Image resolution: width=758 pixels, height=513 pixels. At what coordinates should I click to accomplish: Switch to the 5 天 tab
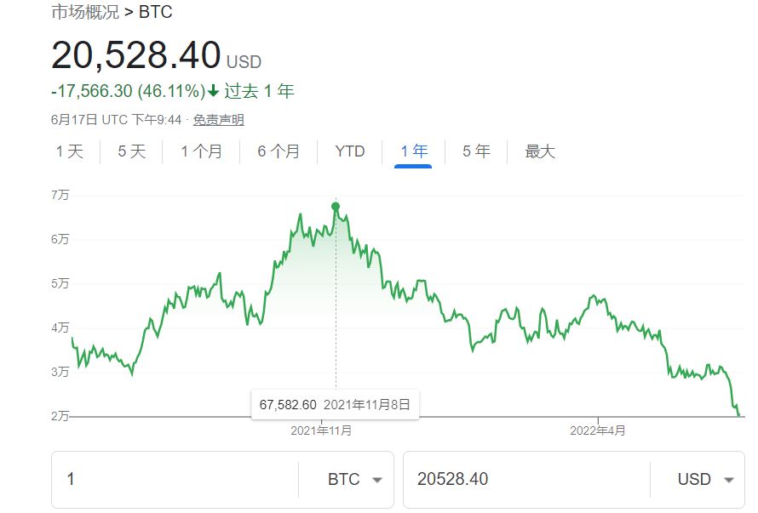(x=132, y=151)
